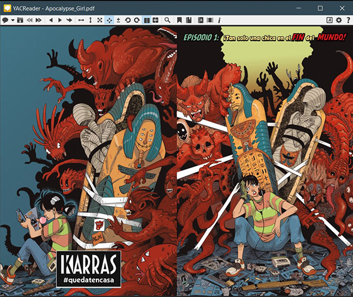Show comic at full size
353x297 pixels.
point(99,20)
